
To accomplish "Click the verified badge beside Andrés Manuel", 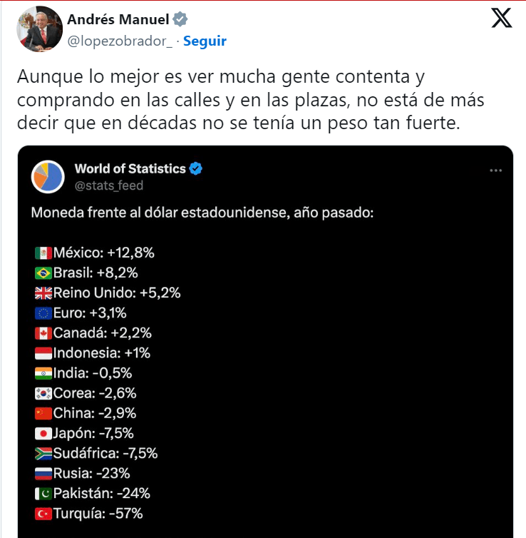I will coord(182,19).
